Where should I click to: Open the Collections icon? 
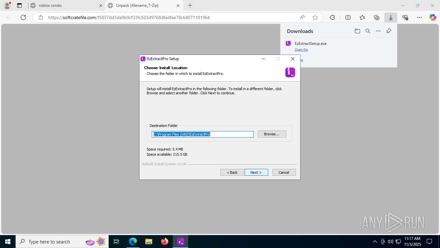[377, 17]
